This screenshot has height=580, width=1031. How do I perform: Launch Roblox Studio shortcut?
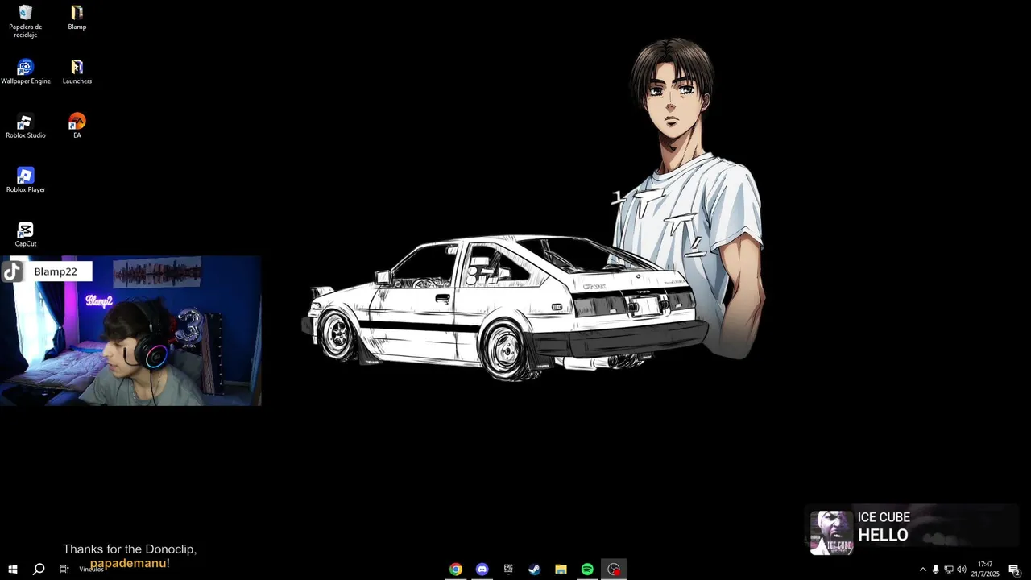(x=25, y=126)
